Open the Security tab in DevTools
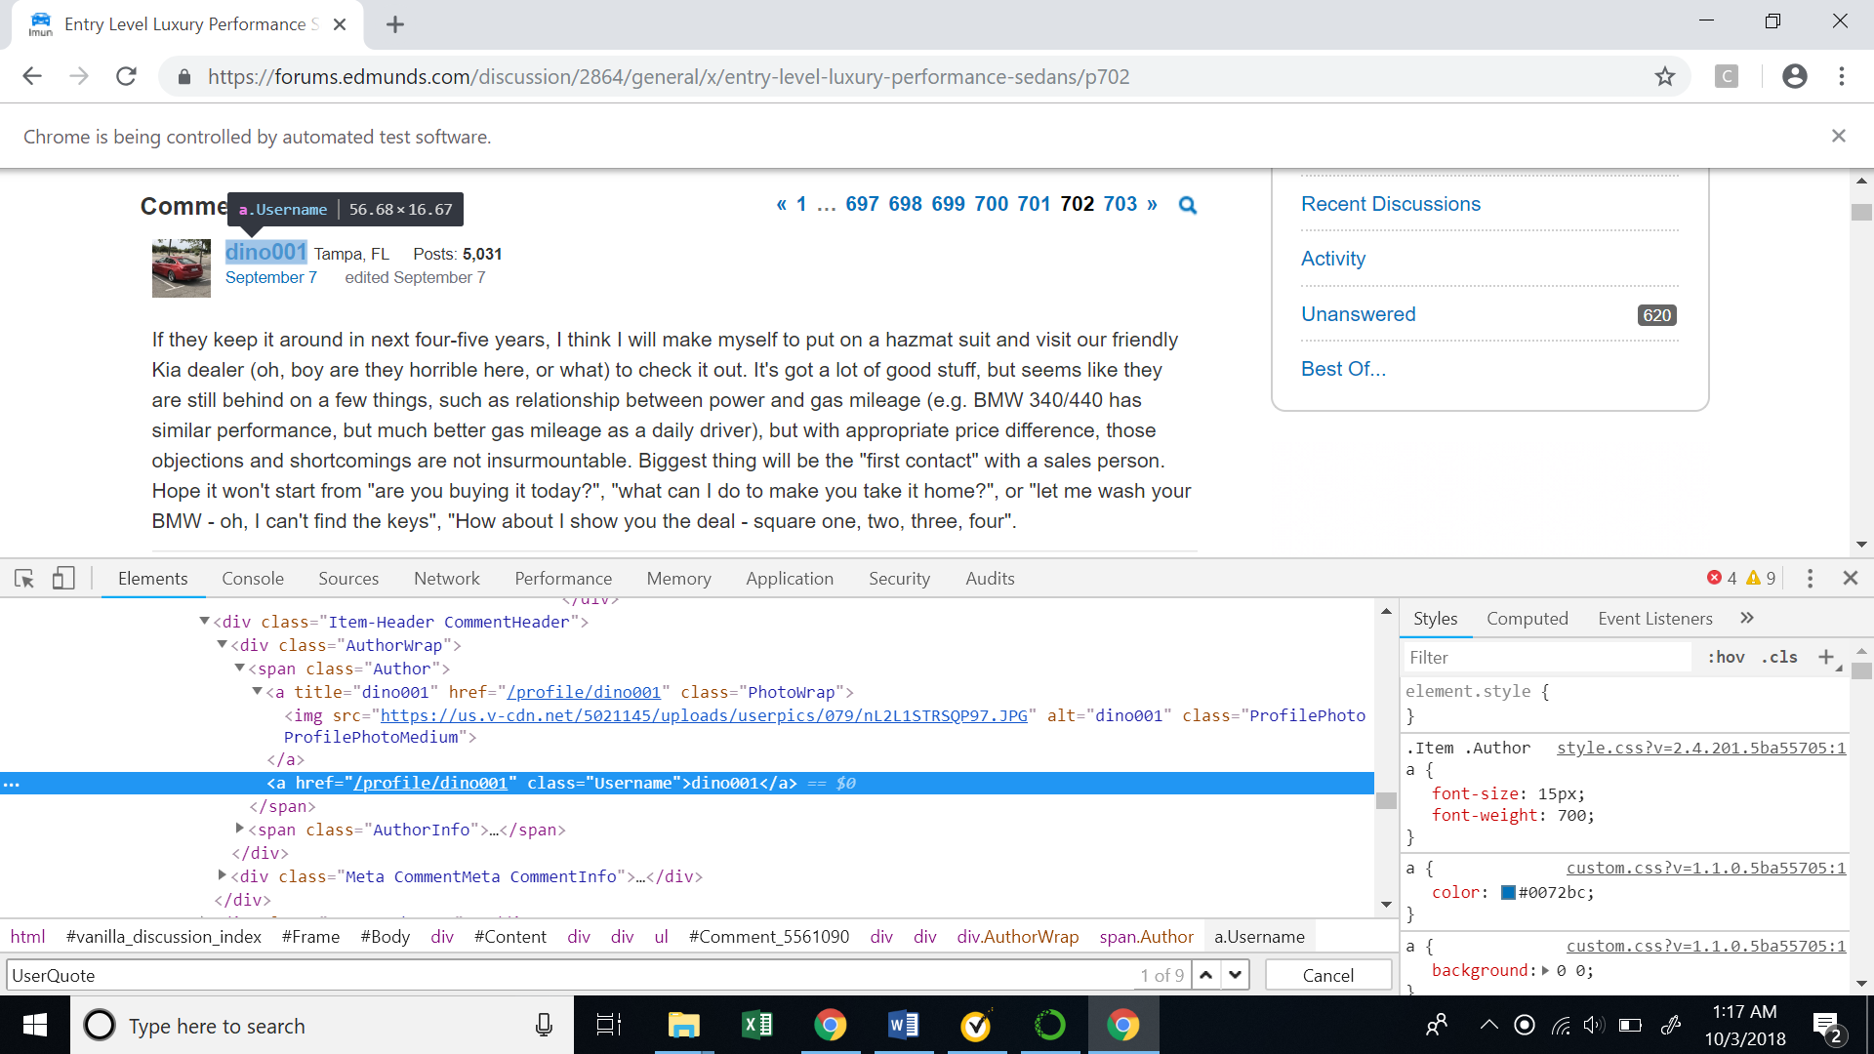 [x=899, y=579]
